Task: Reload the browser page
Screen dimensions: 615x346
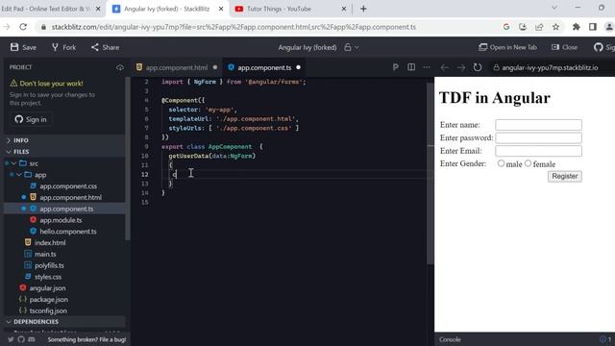Action: pos(23,27)
